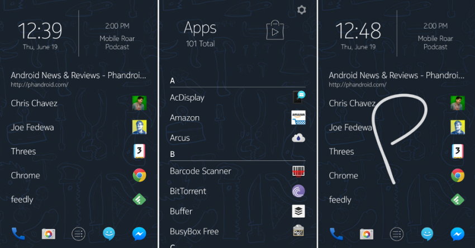Launch Threes from the 12:39 home screen
Viewport: 475px width, 248px height.
tap(23, 151)
